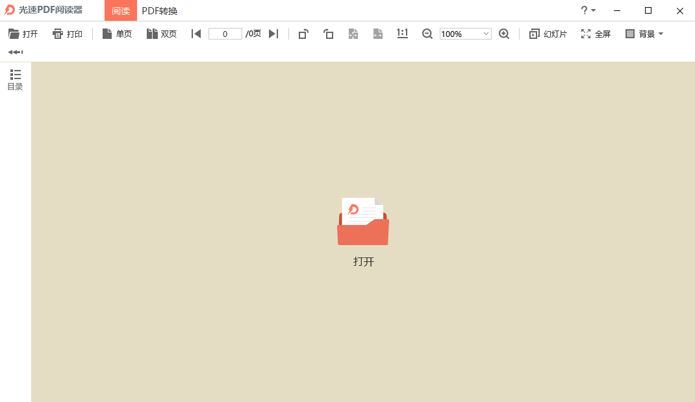Click the Print (打印) toolbar button
The width and height of the screenshot is (695, 402).
(x=68, y=34)
